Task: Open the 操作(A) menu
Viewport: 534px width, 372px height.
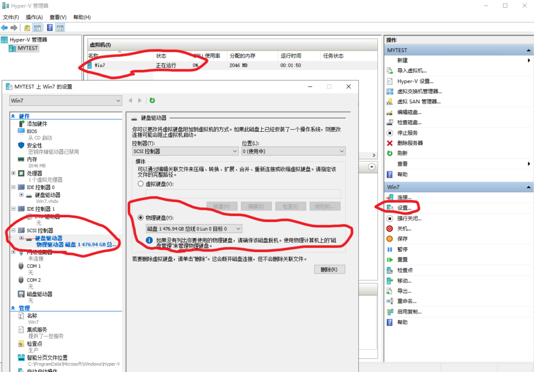Action: click(34, 17)
